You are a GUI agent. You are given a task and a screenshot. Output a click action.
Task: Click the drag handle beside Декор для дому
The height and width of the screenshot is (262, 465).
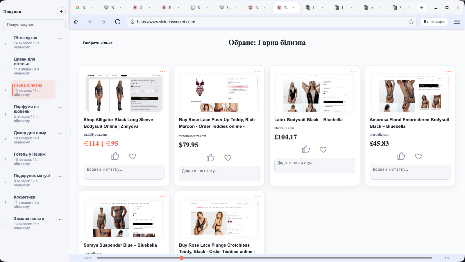tap(6, 138)
